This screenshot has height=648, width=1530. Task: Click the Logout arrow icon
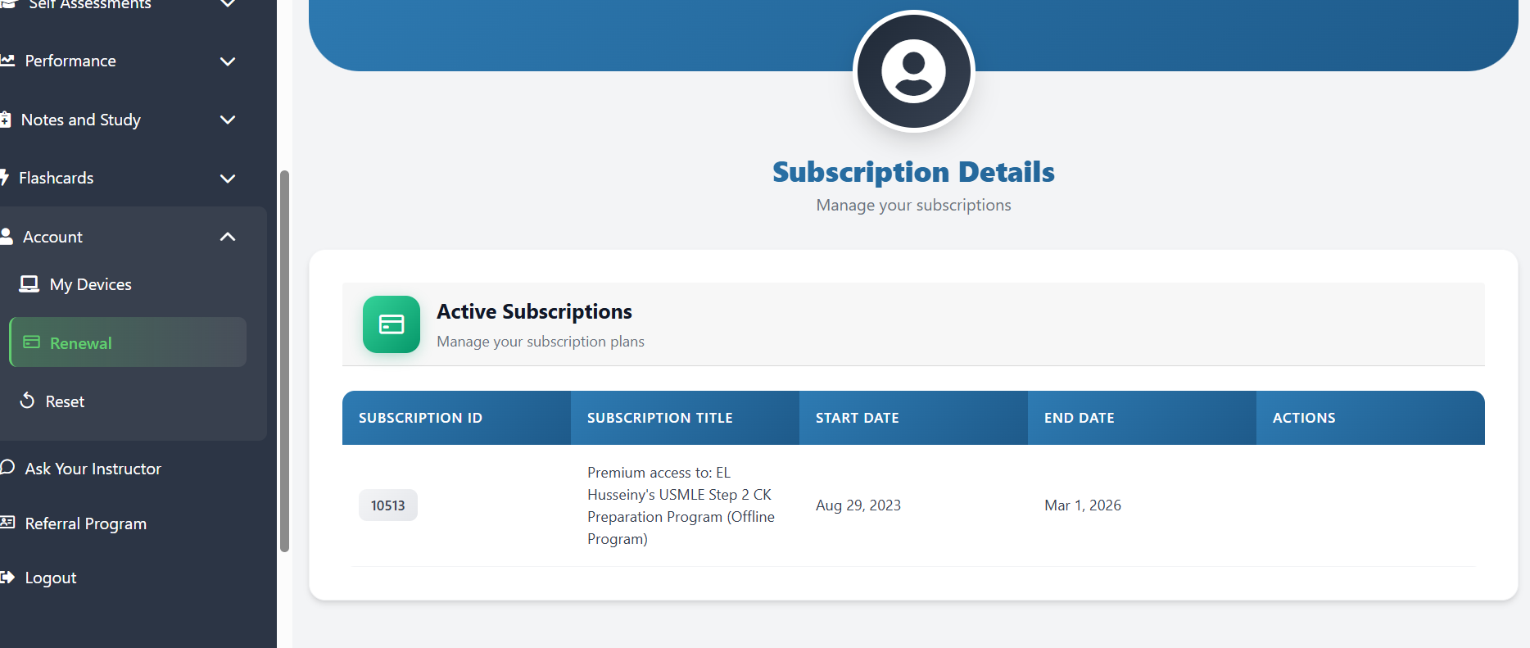[7, 578]
